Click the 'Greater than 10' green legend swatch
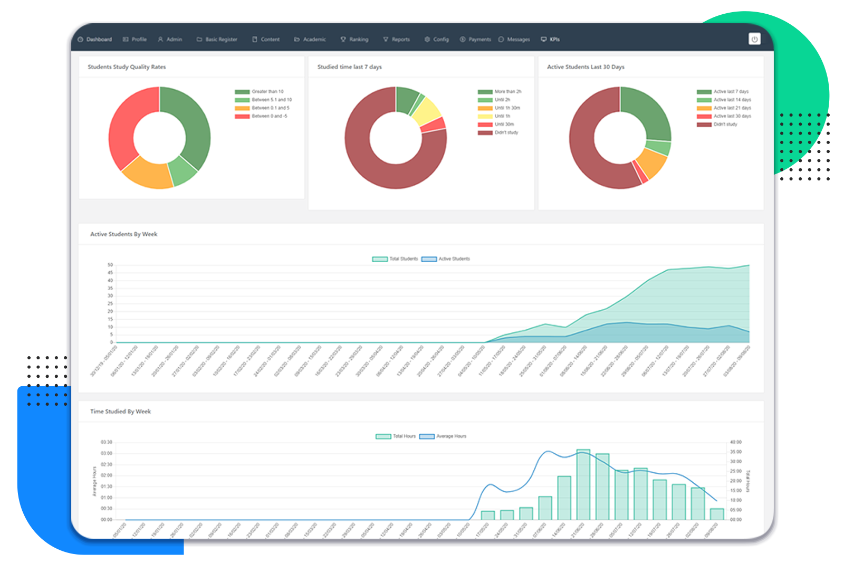 242,92
